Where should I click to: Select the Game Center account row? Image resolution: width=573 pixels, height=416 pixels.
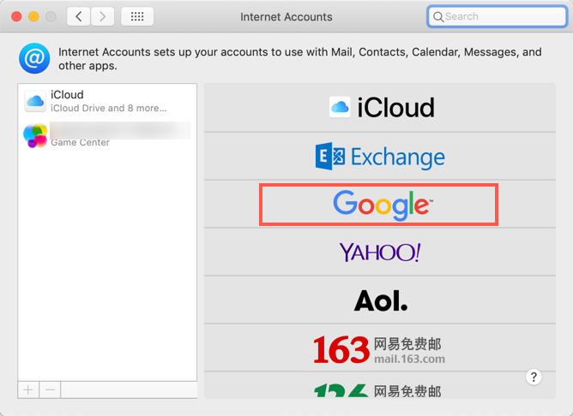(x=107, y=135)
